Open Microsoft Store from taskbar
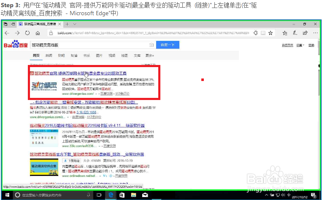This screenshot has width=322, height=200. [122, 195]
